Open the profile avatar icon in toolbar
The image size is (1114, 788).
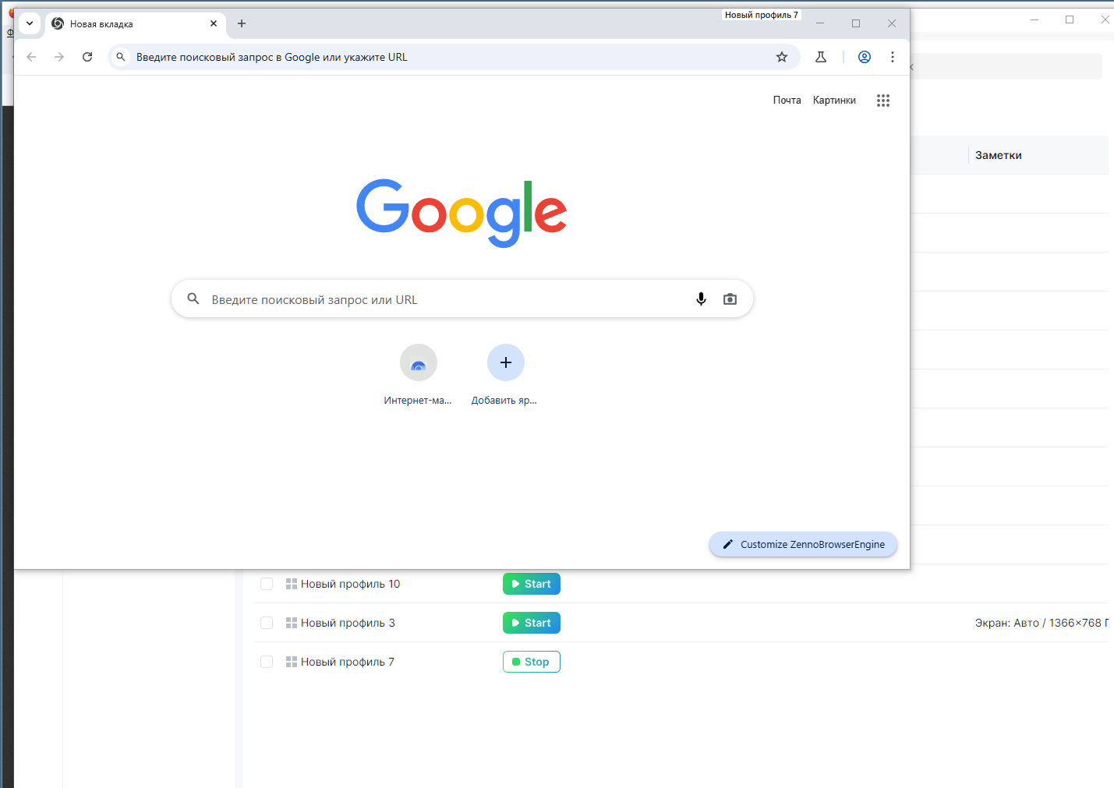pos(865,57)
